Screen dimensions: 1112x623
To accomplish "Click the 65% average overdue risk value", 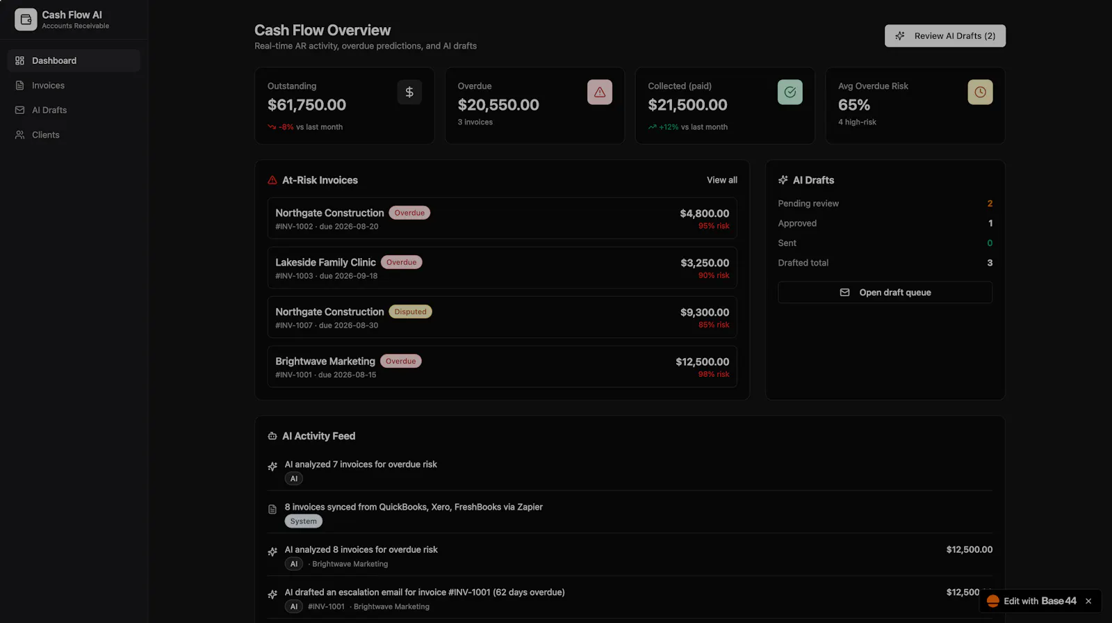I will click(x=854, y=105).
